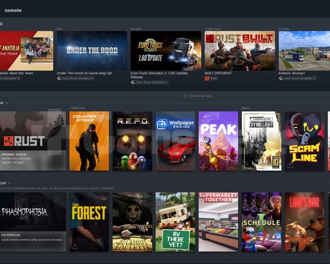
Task: Select the Rust game cover
Action: 33,141
